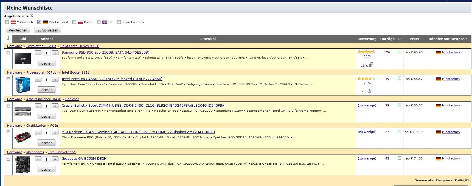
Task: Open Solid State Drives (SSD) breadcrumb link
Action: pyautogui.click(x=80, y=46)
